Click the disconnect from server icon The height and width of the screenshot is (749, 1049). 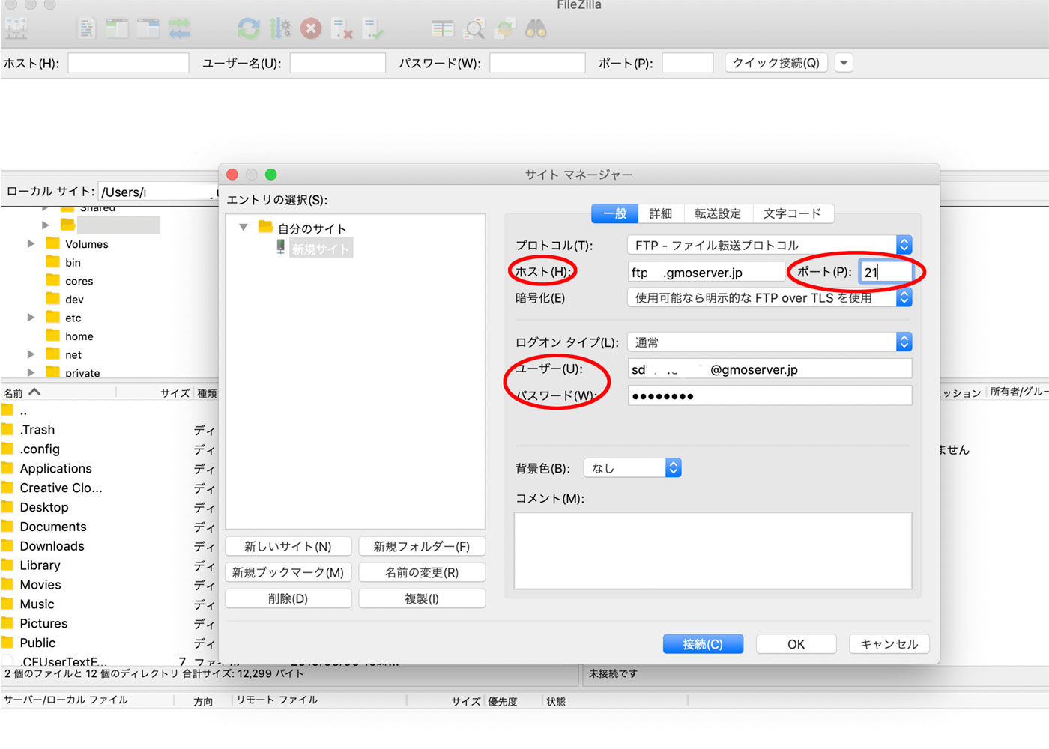click(x=342, y=29)
